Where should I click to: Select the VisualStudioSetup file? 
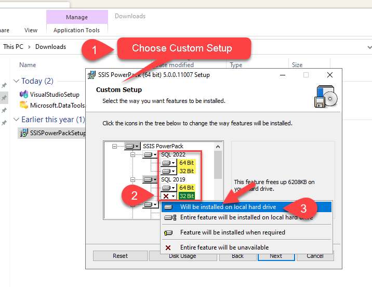(55, 95)
